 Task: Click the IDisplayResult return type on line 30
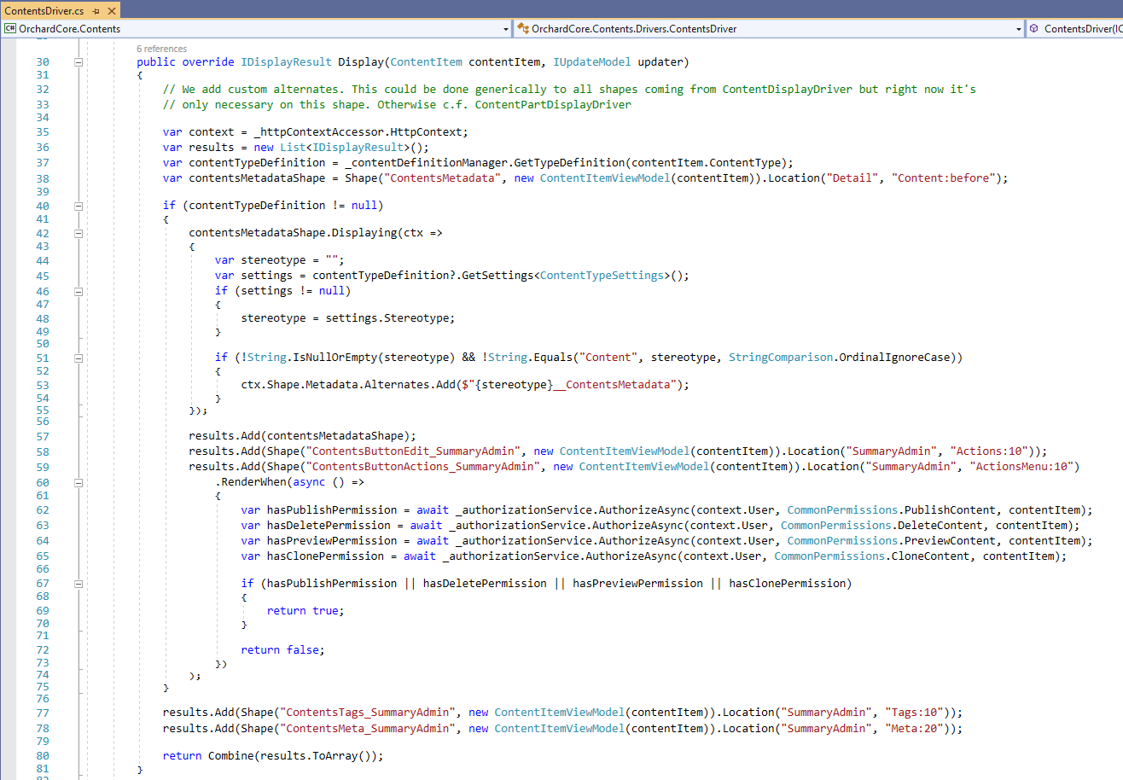(x=286, y=62)
